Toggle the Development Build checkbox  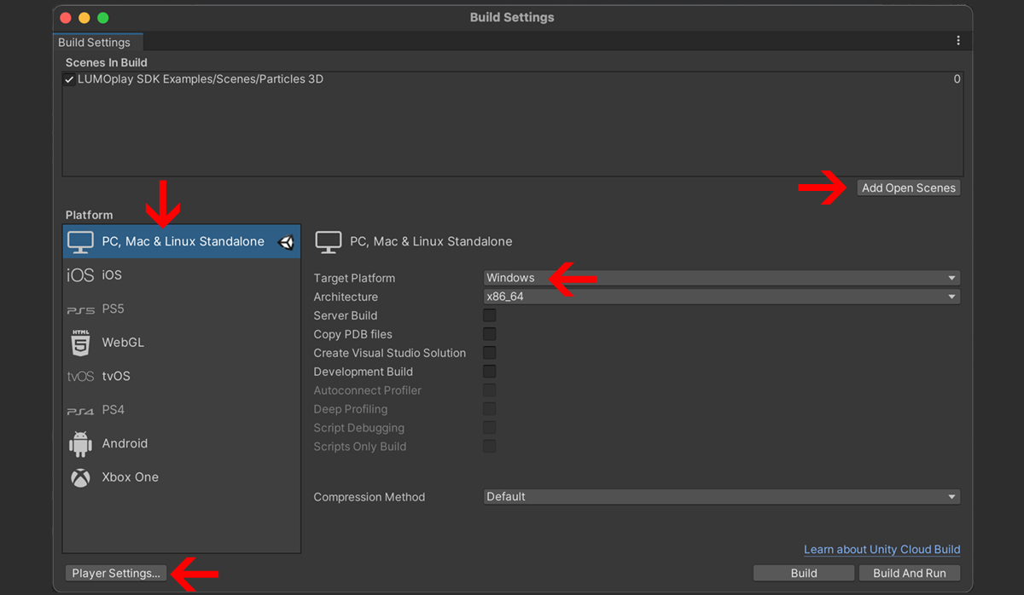click(490, 372)
